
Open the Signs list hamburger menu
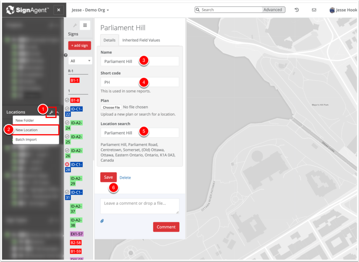click(x=85, y=25)
